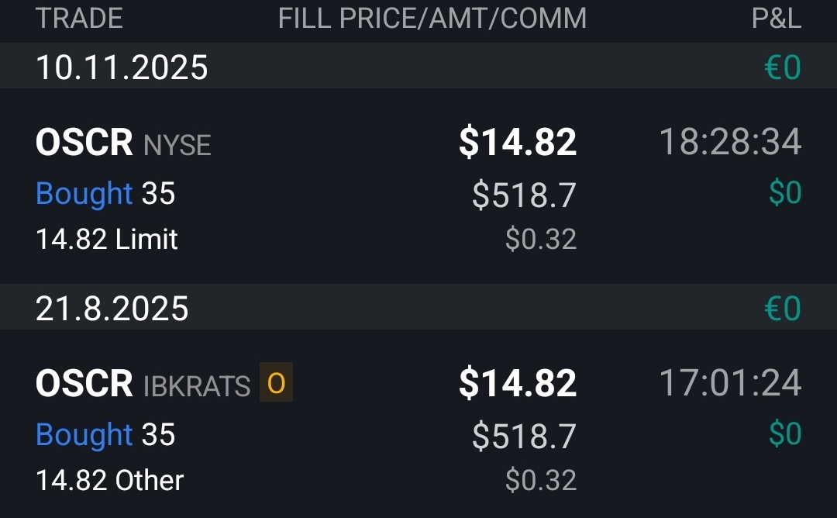Click the $14.82 fill price of IBKRATS trade
This screenshot has height=518, width=837.
[518, 384]
